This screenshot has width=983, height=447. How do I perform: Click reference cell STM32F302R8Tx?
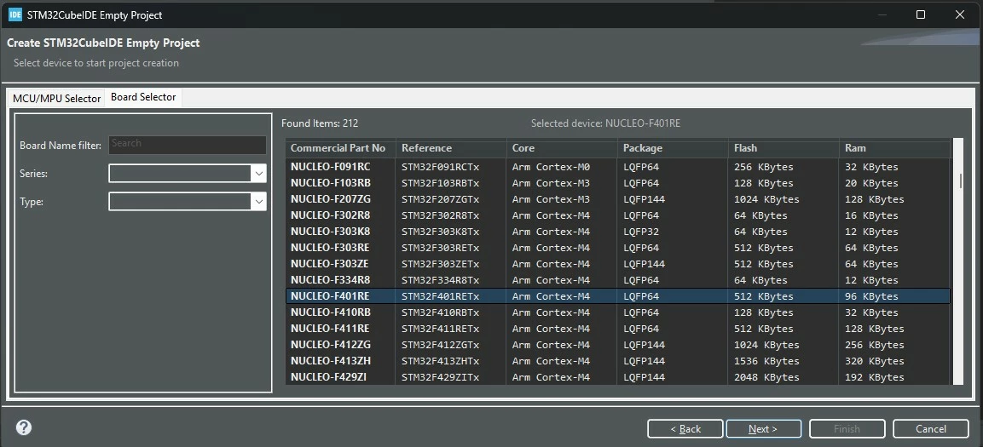tap(440, 215)
